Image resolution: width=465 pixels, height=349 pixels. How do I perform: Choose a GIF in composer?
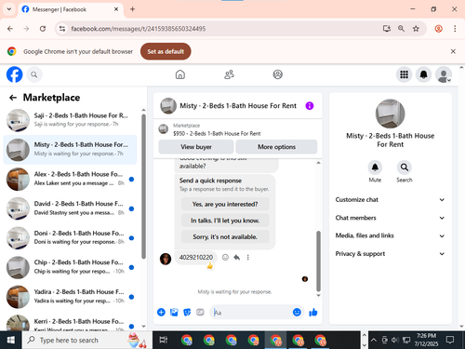click(200, 312)
